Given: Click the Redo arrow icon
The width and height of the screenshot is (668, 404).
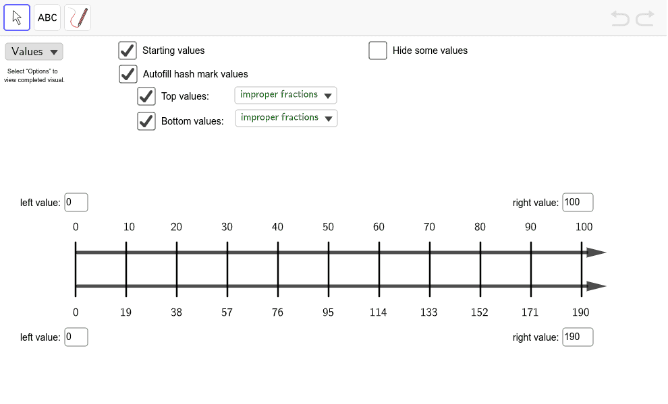Looking at the screenshot, I should 645,18.
